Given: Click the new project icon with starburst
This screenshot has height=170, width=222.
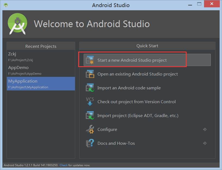Looking at the screenshot, I should [90, 60].
